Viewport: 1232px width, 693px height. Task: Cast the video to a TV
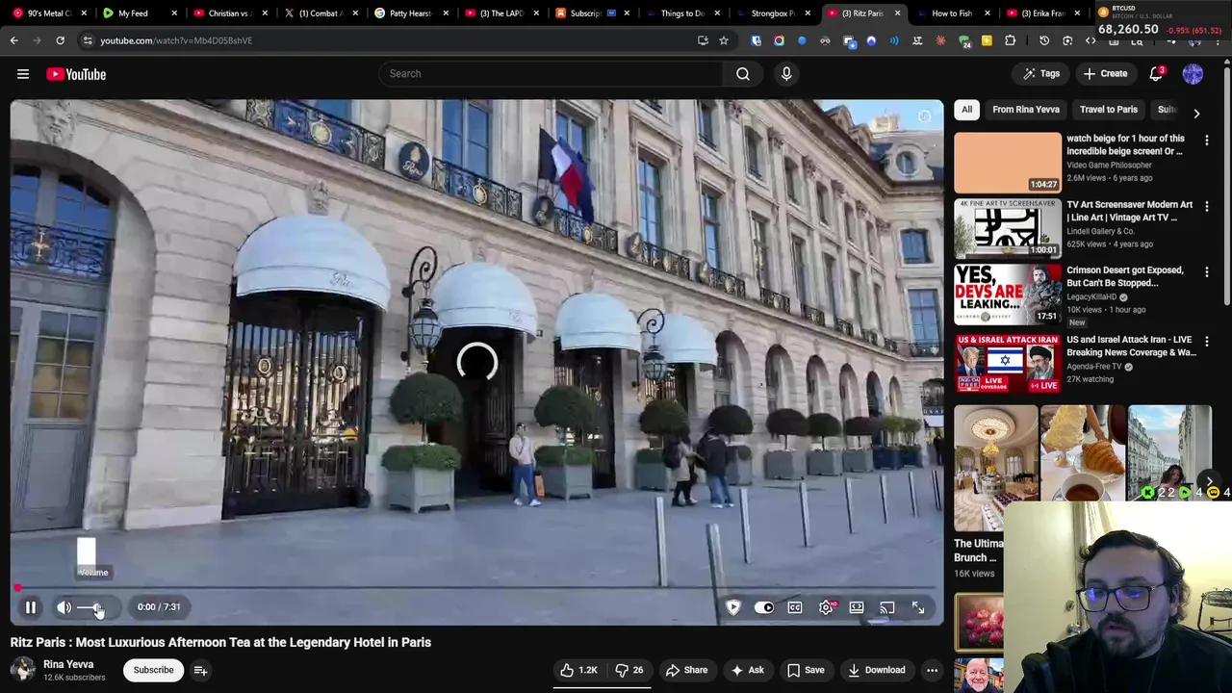pyautogui.click(x=887, y=607)
